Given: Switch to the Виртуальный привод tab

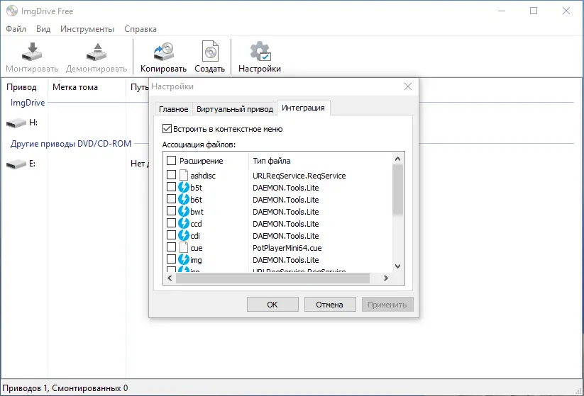Looking at the screenshot, I should coord(235,109).
